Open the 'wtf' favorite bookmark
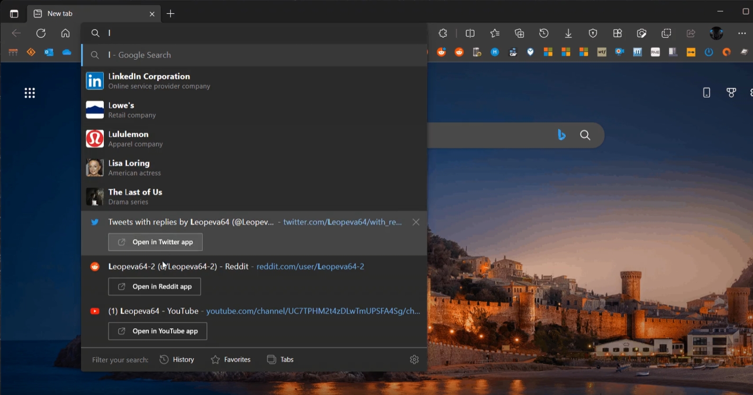The width and height of the screenshot is (753, 395). [x=602, y=52]
